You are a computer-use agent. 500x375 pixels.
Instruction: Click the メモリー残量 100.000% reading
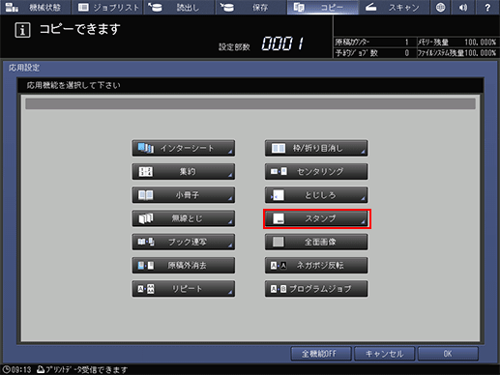480,43
